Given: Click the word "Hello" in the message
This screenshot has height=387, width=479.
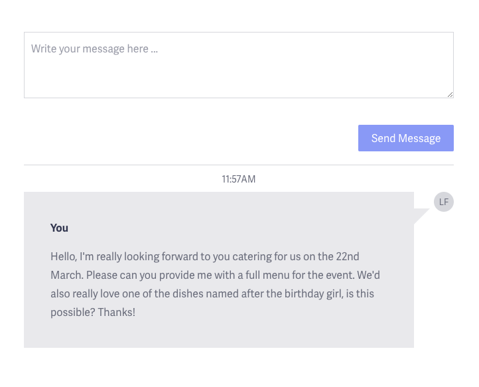Looking at the screenshot, I should pyautogui.click(x=64, y=256).
